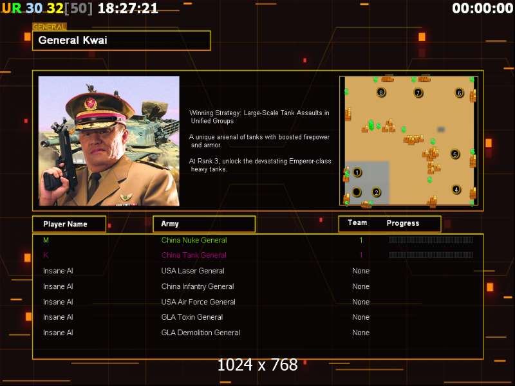The width and height of the screenshot is (515, 386).
Task: Click start position marker 4 on minimap
Action: point(456,189)
